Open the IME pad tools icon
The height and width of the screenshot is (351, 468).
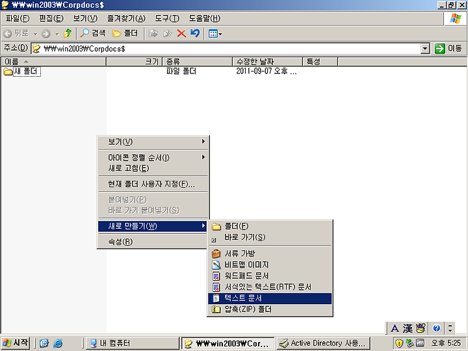421,328
